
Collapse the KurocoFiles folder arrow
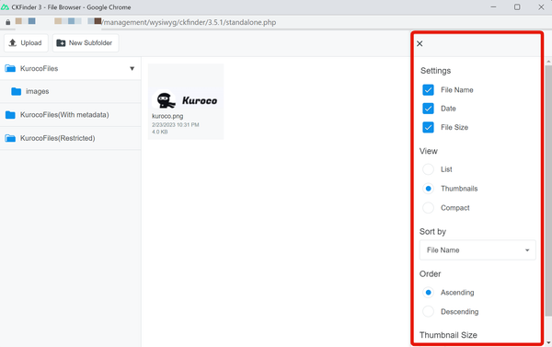132,68
